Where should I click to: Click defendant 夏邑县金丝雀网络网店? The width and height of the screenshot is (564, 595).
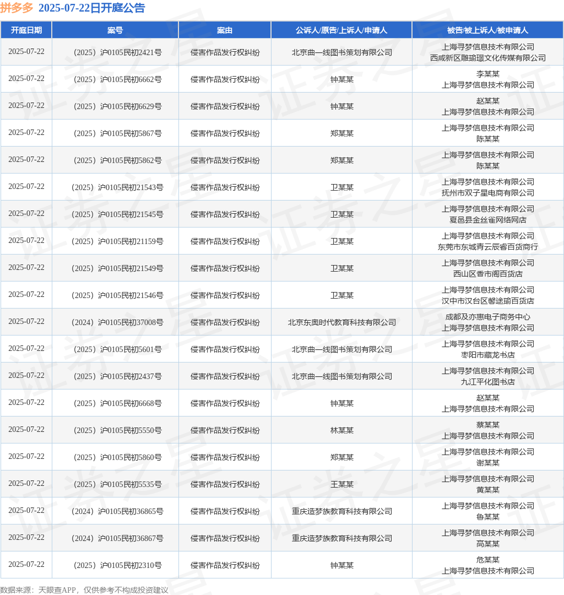coord(488,220)
